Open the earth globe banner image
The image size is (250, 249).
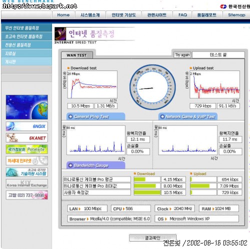click(27, 107)
